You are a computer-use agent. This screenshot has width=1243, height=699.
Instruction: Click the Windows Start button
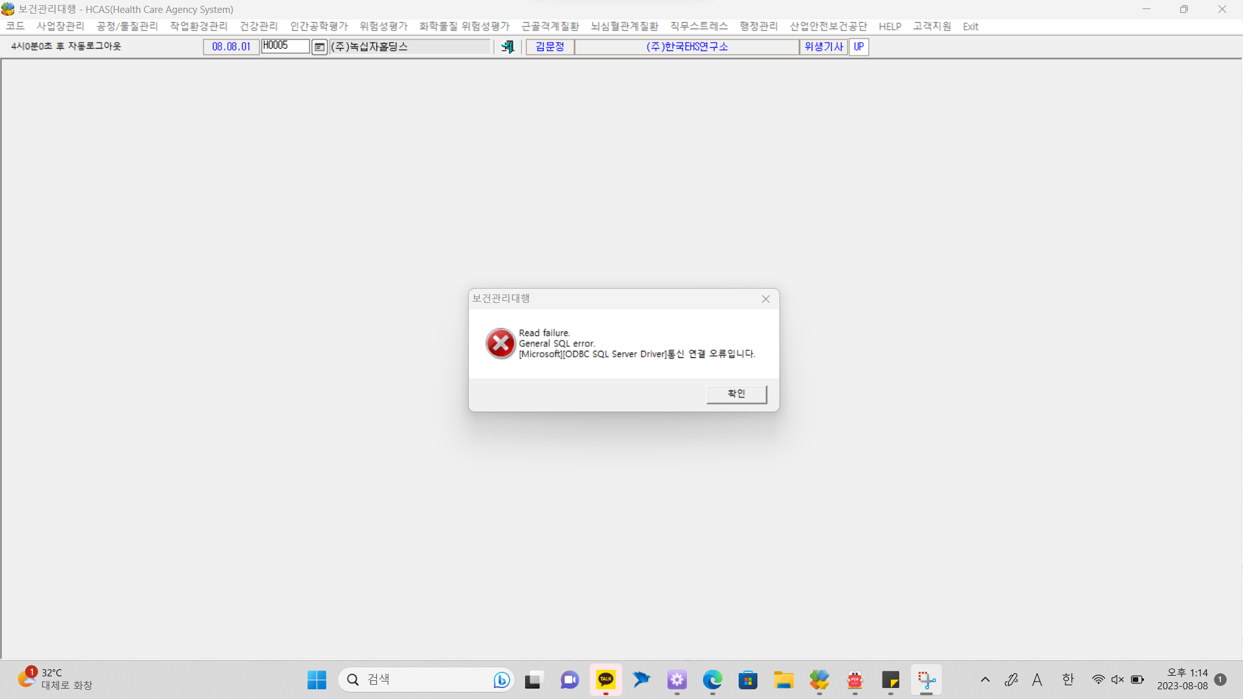point(317,680)
